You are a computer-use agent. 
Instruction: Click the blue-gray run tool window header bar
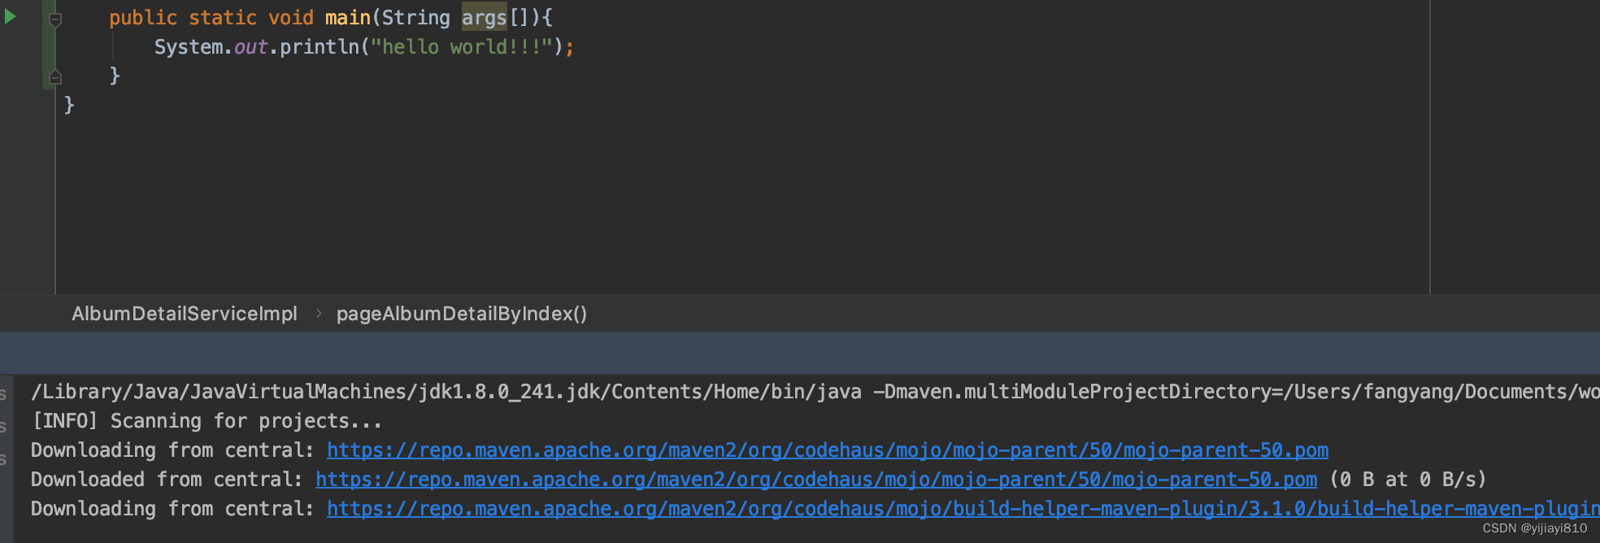(x=800, y=353)
